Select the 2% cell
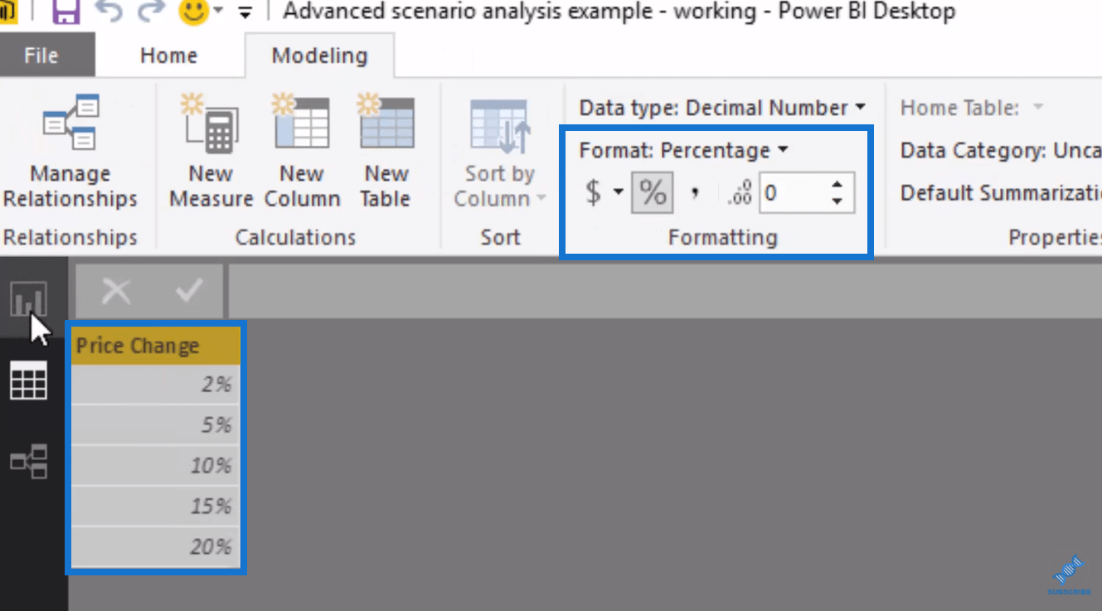The image size is (1102, 611). click(156, 385)
